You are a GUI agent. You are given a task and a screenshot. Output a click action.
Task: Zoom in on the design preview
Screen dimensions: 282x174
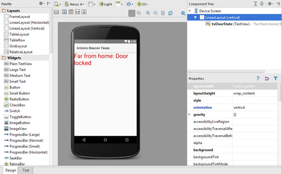pos(148,13)
